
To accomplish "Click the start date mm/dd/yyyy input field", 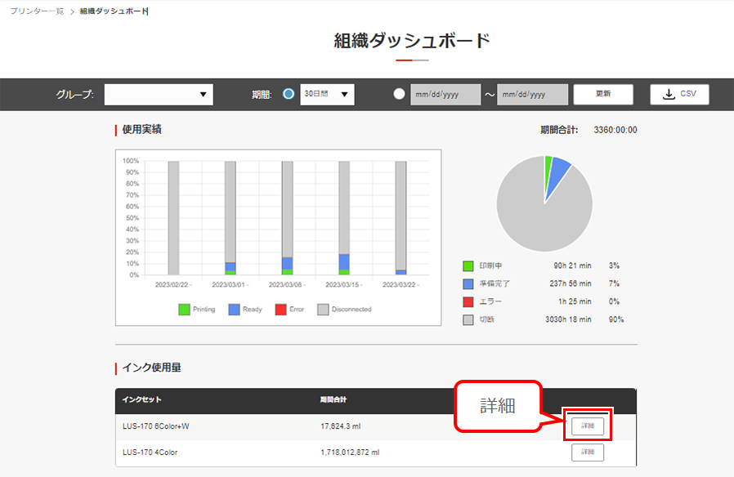I will [x=445, y=94].
